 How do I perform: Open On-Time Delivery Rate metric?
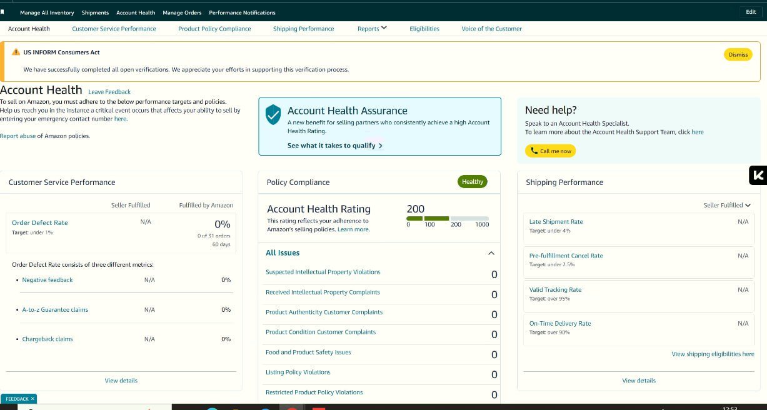(x=560, y=323)
